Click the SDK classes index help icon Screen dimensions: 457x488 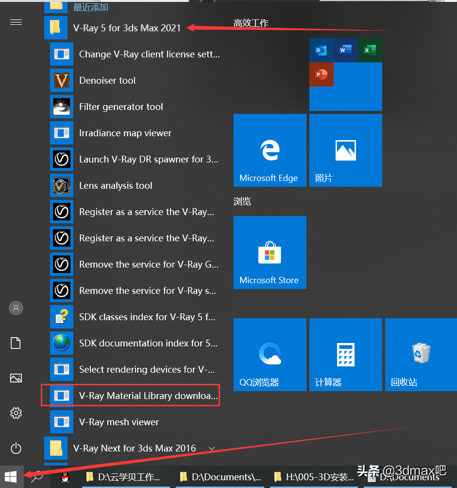coord(62,317)
